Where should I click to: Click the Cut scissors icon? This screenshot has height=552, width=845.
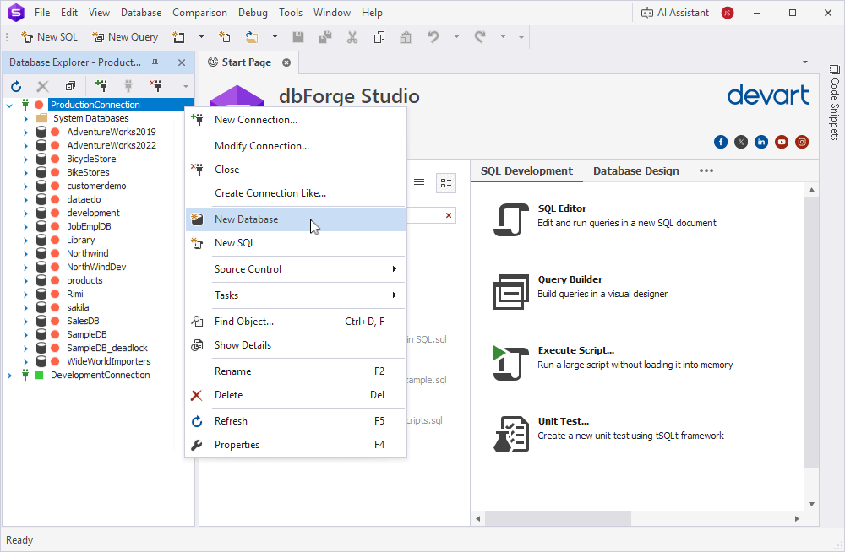[352, 37]
